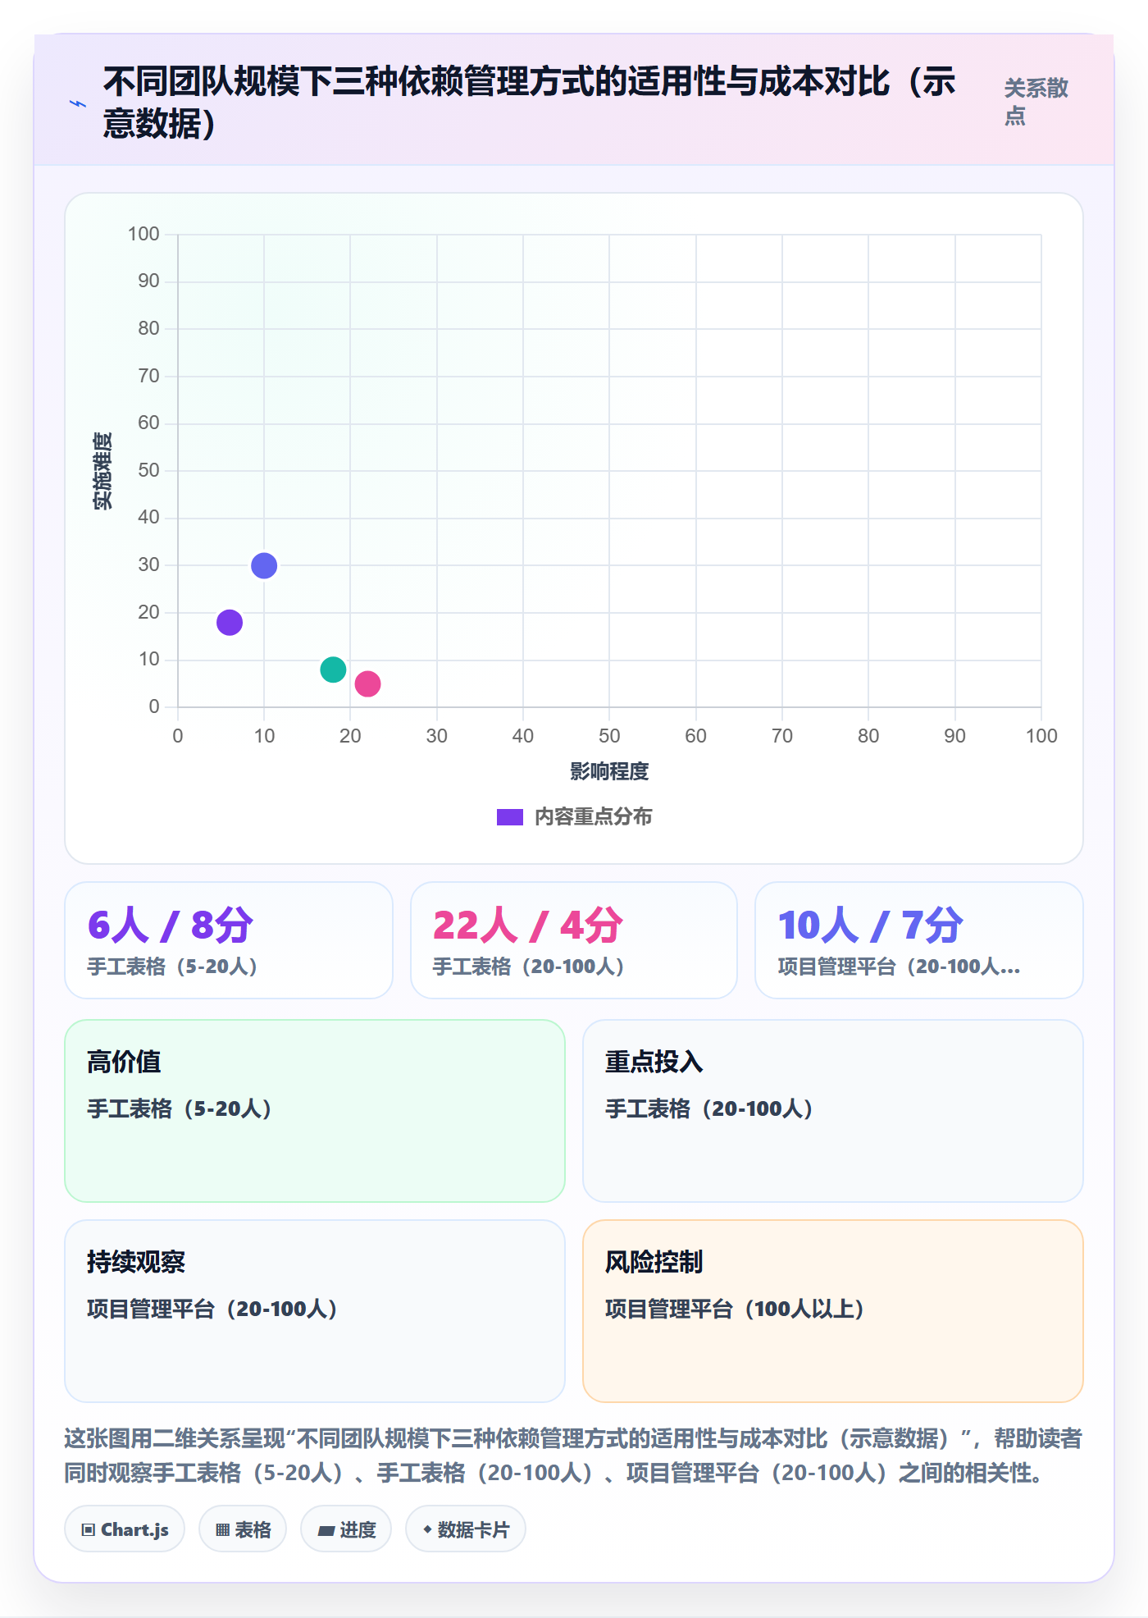
Task: Click the 70 tick label on the x-axis
Action: [x=782, y=736]
